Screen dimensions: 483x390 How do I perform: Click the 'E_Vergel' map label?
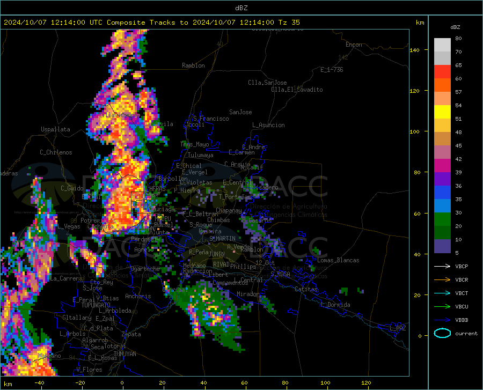point(195,172)
